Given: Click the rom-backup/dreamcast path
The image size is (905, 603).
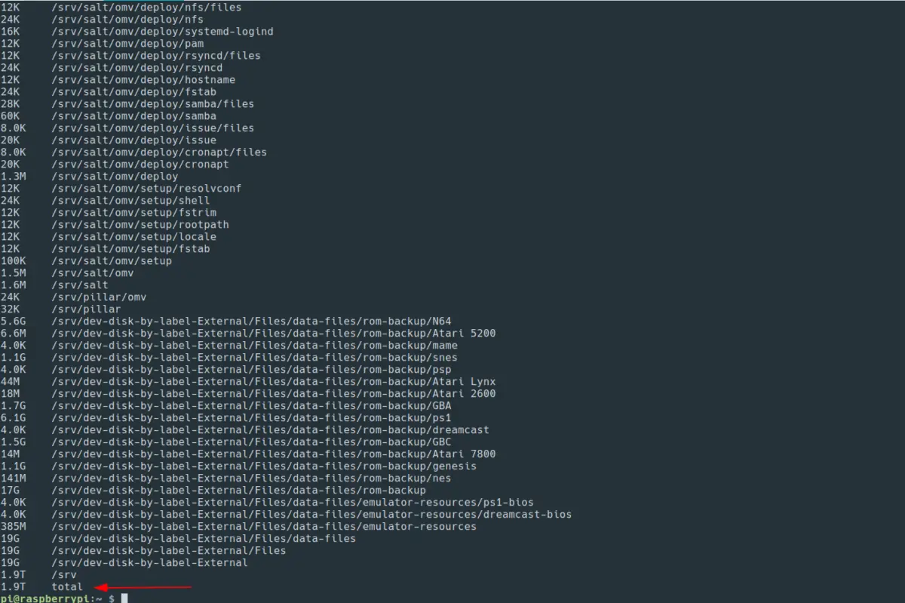Looking at the screenshot, I should [270, 429].
